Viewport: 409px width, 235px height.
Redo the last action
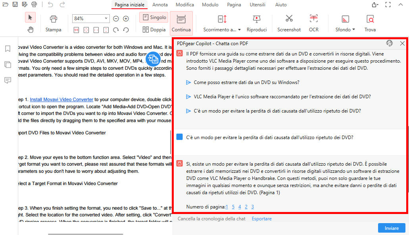coord(62,4)
